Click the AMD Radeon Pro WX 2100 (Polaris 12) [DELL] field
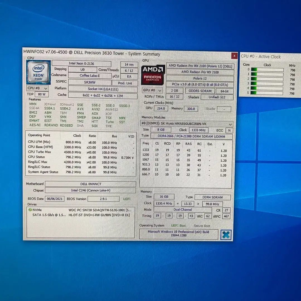This screenshot has width=301, height=301. click(x=200, y=66)
